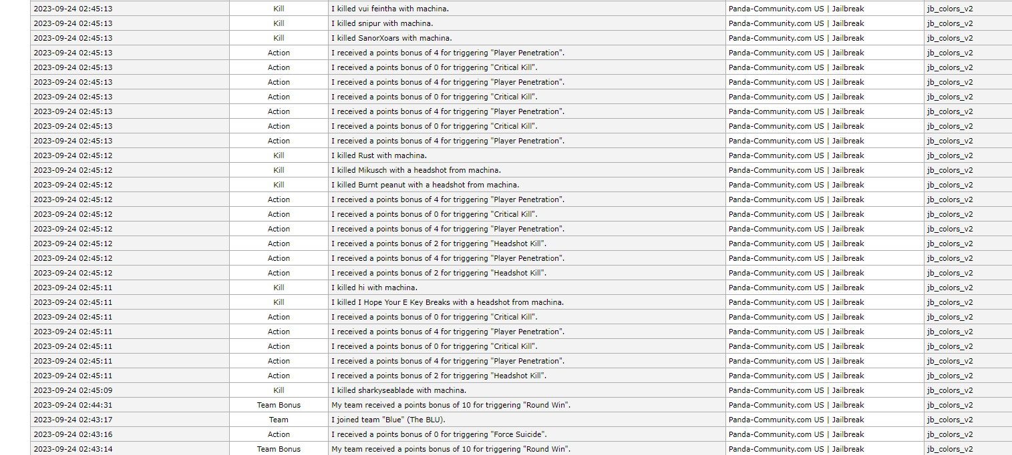Image resolution: width=1012 pixels, height=455 pixels.
Task: Click the "I killed hi with machina" text
Action: [x=374, y=288]
